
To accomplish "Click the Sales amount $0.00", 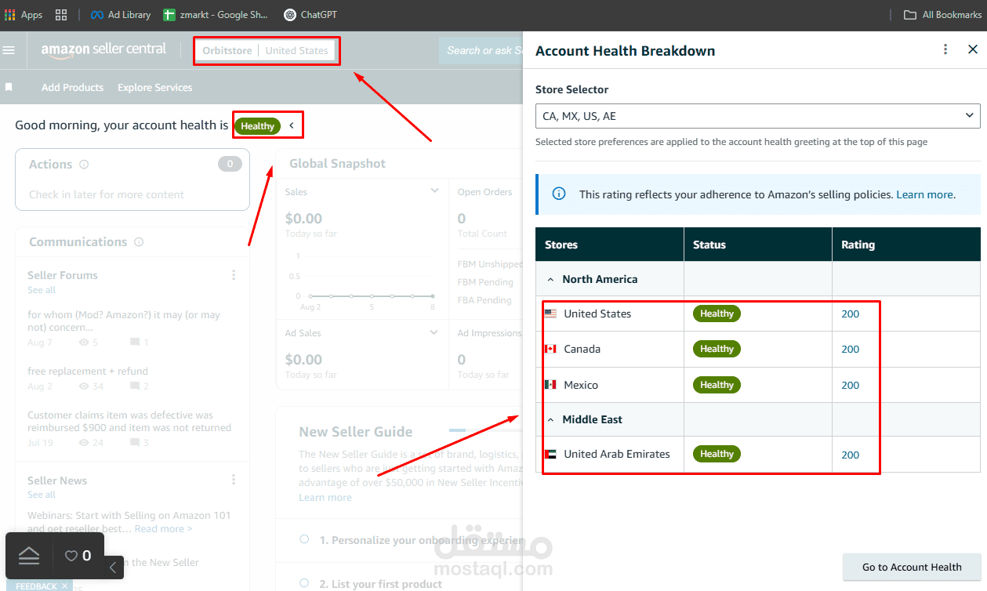I will tap(303, 219).
